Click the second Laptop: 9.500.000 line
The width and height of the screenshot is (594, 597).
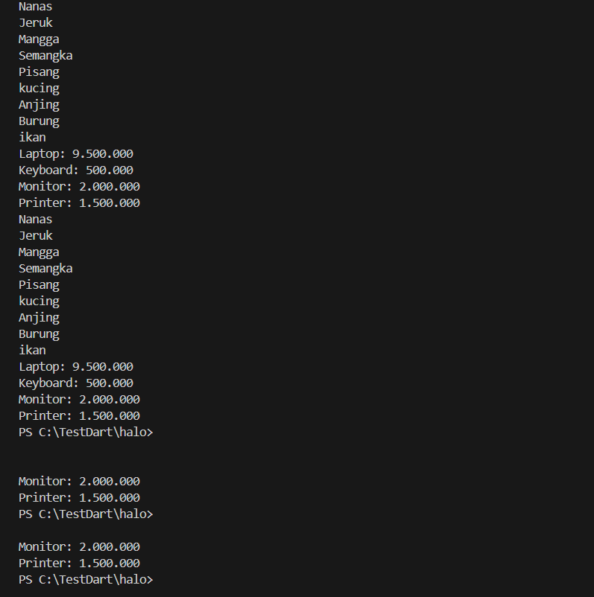76,367
